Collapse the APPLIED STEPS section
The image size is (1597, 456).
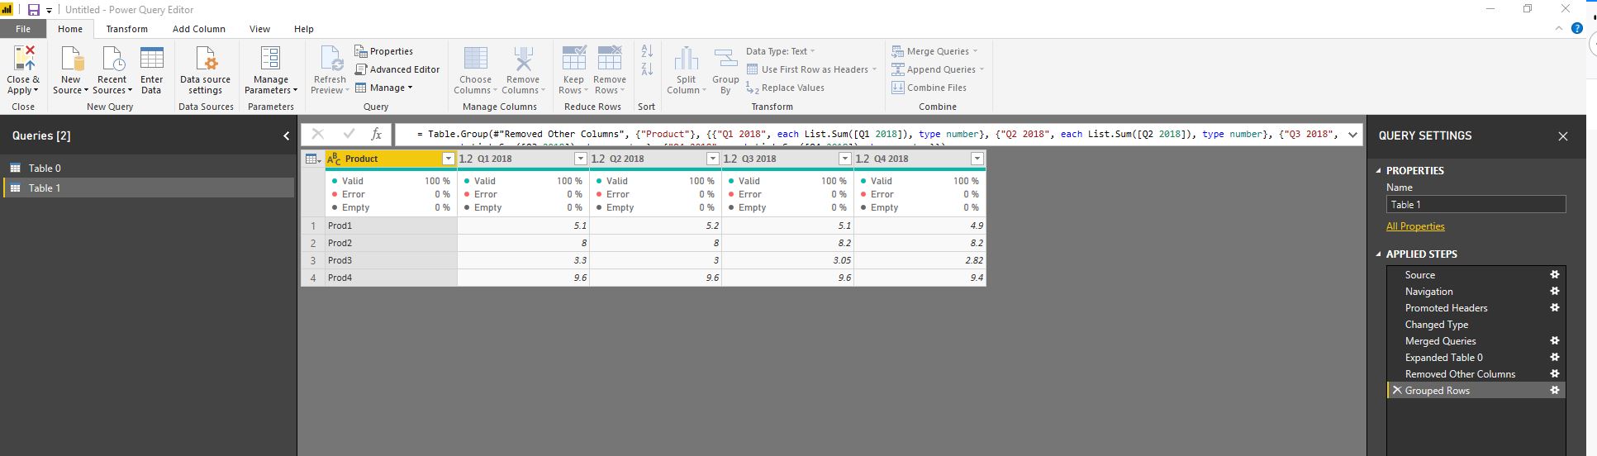[1378, 254]
